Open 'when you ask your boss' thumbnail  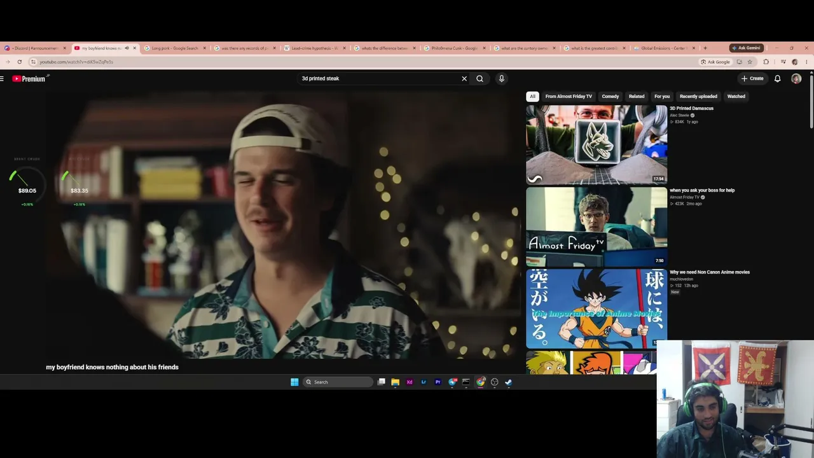click(x=597, y=226)
